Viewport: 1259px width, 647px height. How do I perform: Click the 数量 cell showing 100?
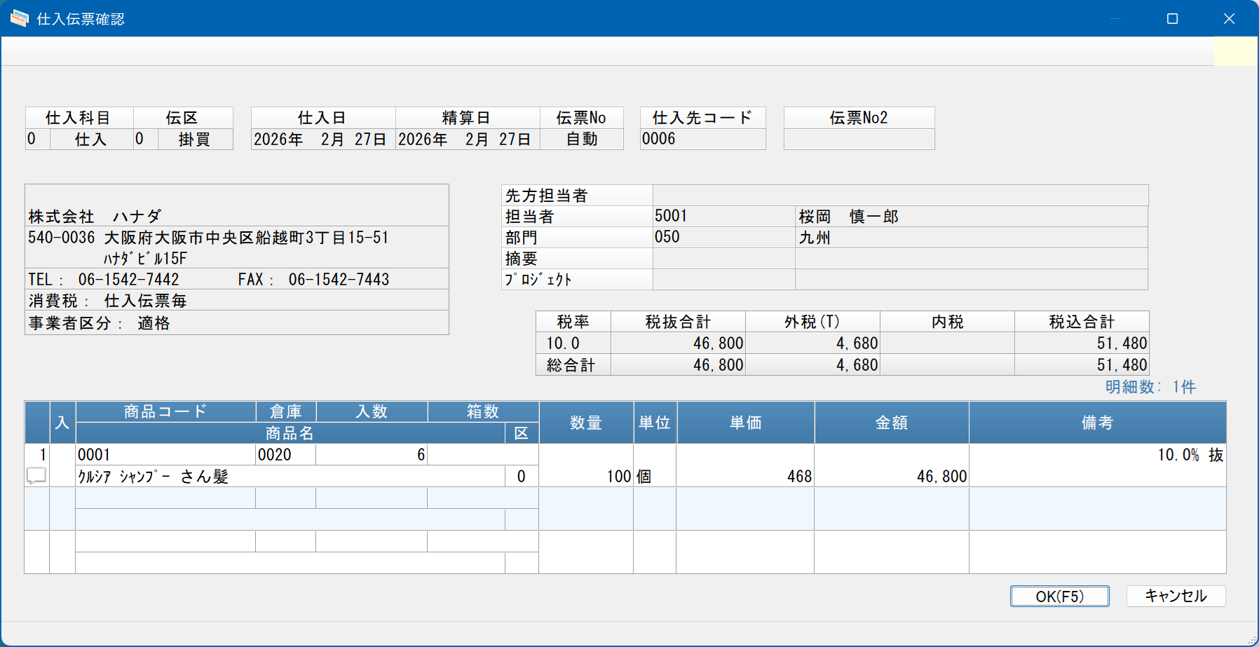[586, 465]
